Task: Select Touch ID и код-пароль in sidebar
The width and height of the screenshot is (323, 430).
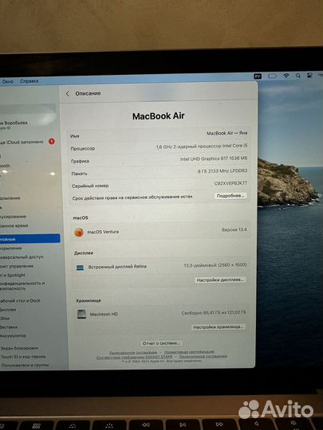Action: (23, 357)
